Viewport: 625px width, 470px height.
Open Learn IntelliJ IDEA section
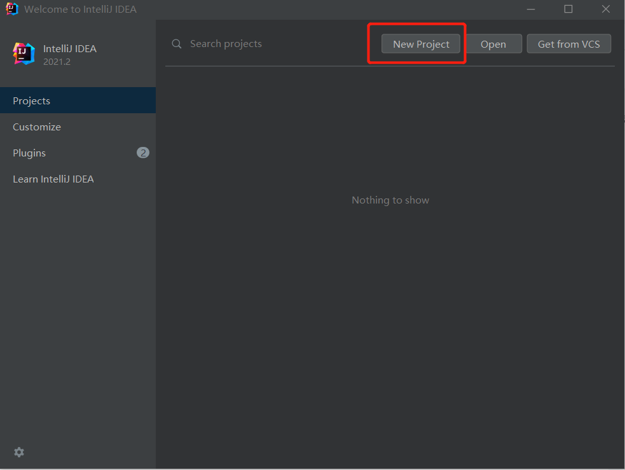pos(78,179)
